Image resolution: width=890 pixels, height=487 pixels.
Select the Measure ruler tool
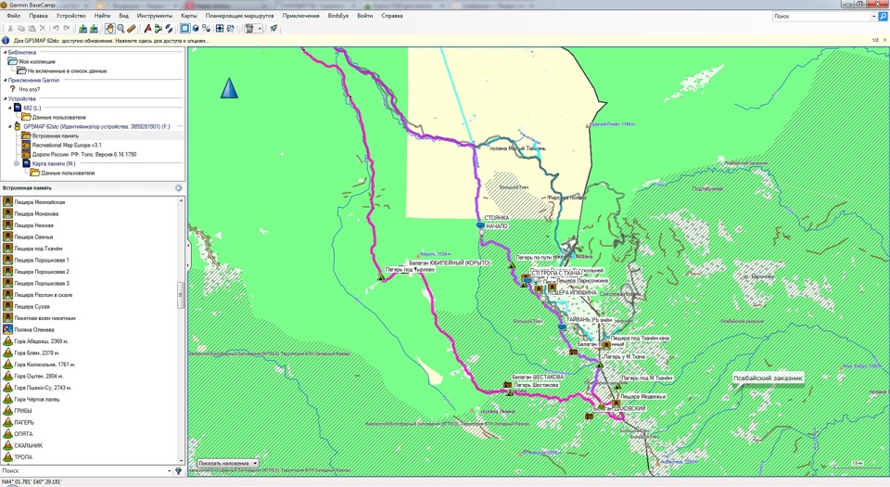[x=131, y=29]
